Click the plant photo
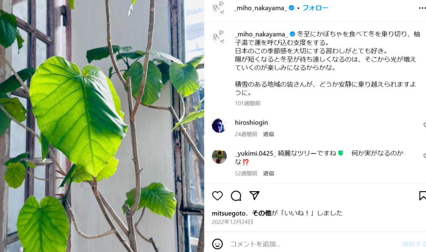Viewport: 426px width, 252px height. point(102,126)
